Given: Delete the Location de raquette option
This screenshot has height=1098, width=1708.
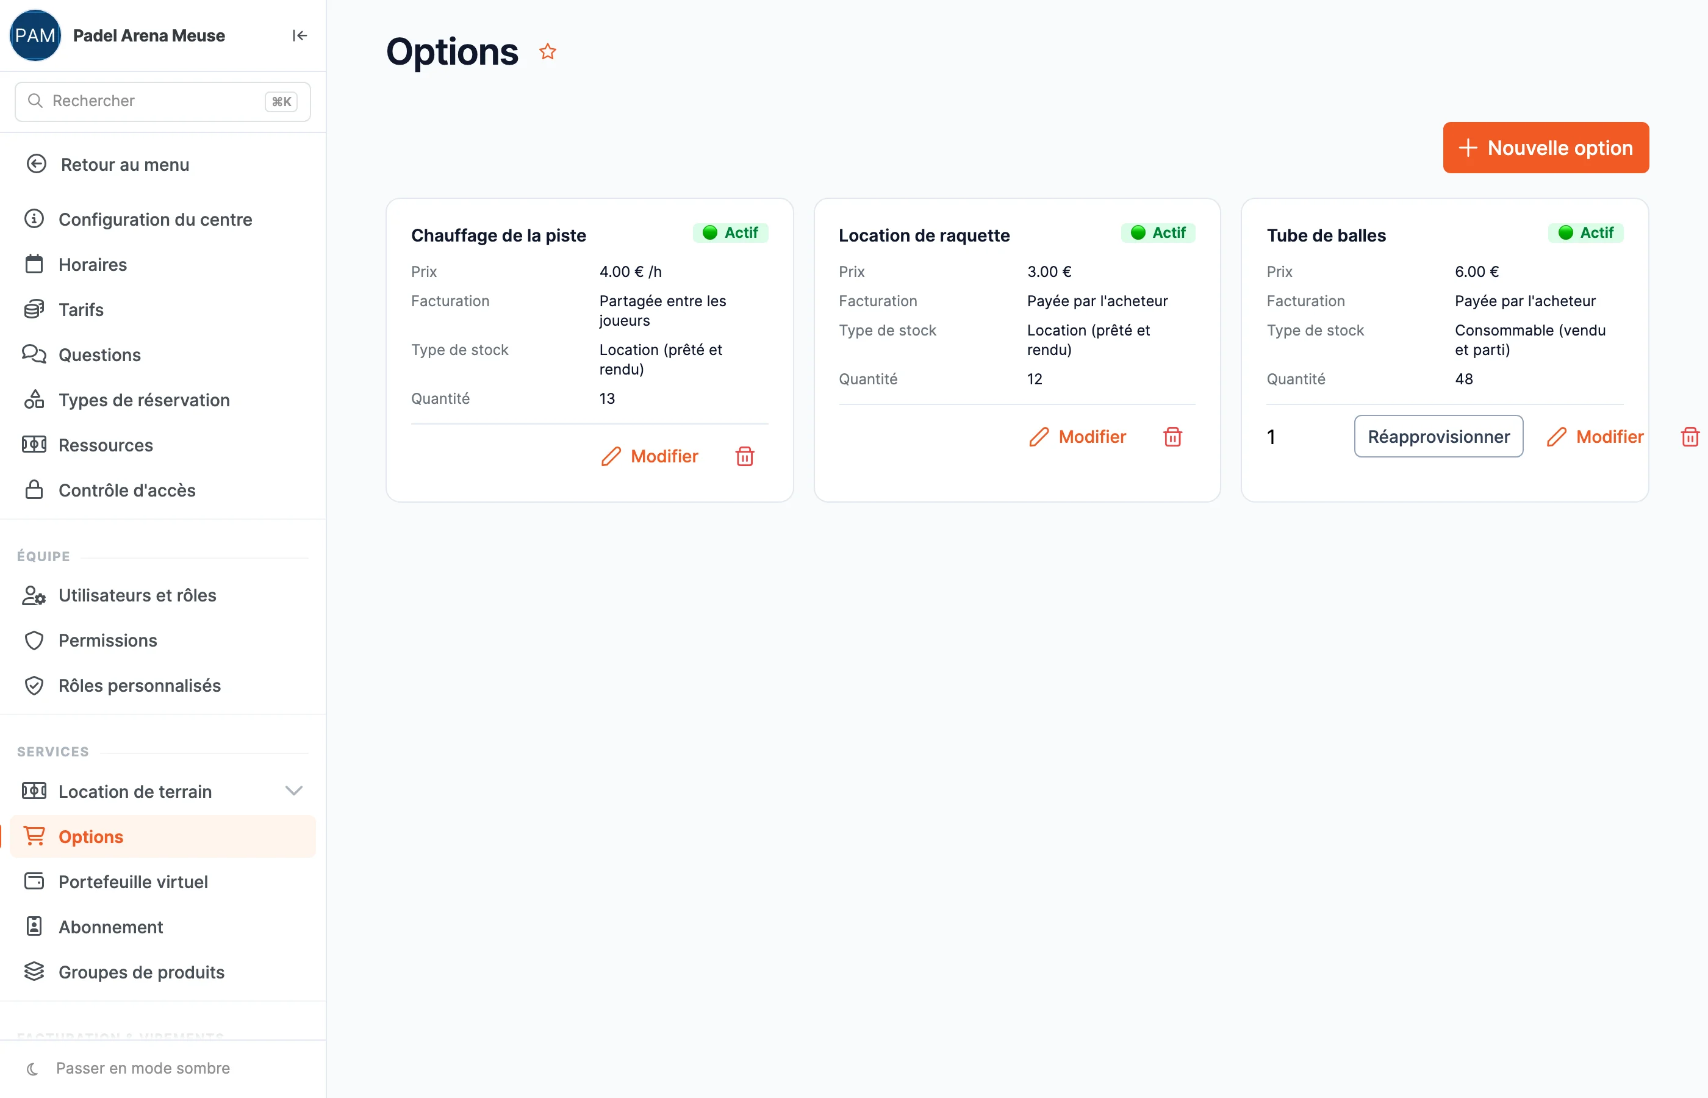Looking at the screenshot, I should [1172, 437].
